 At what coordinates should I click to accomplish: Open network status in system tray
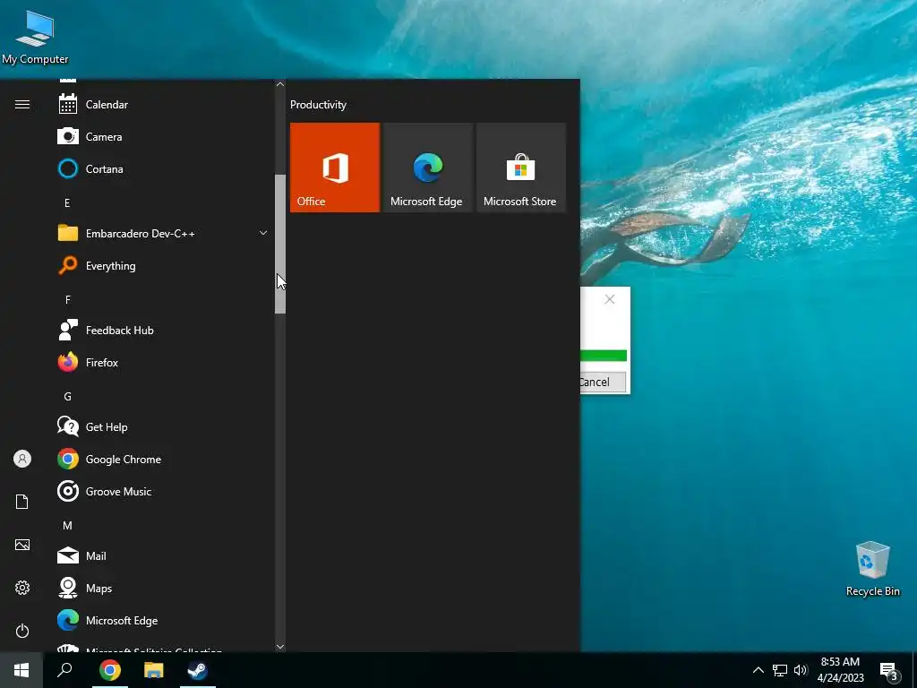[780, 670]
